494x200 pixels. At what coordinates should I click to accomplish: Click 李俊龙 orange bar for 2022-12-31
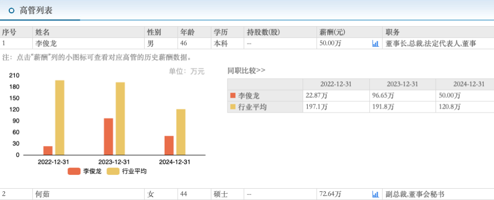click(x=48, y=151)
